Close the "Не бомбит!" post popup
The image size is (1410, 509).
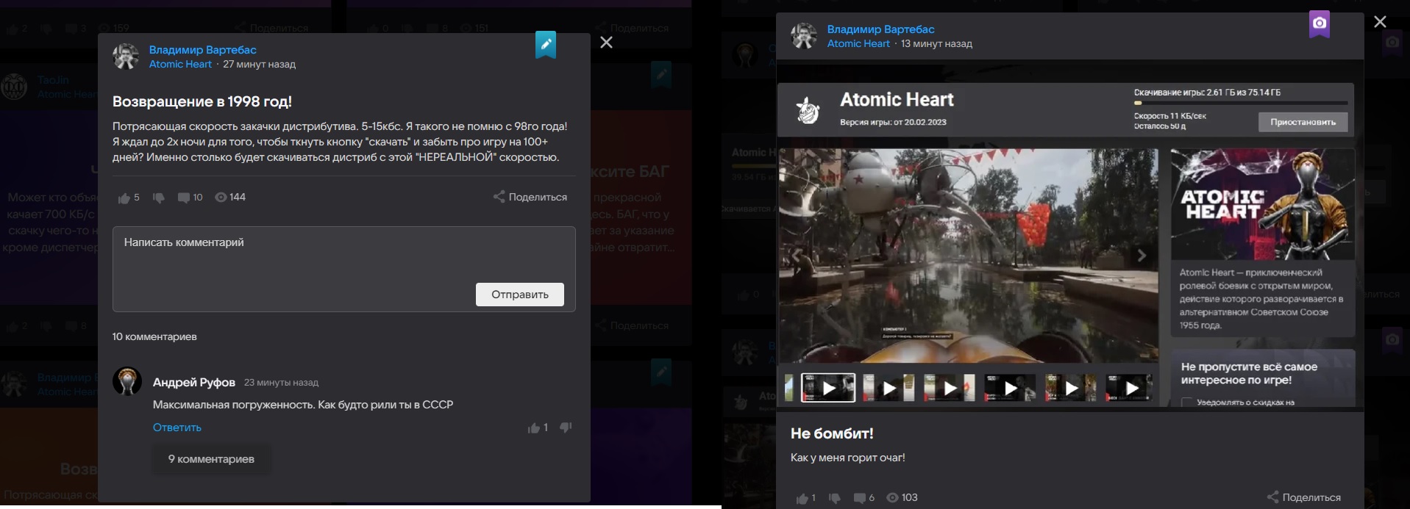pyautogui.click(x=1381, y=22)
